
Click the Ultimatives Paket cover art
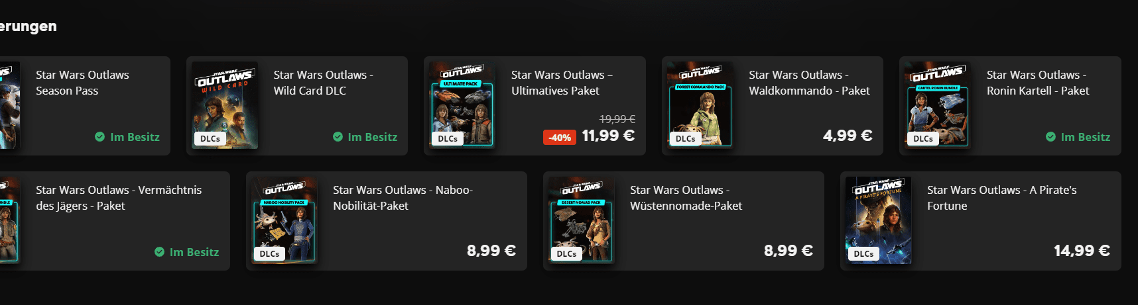pos(462,106)
